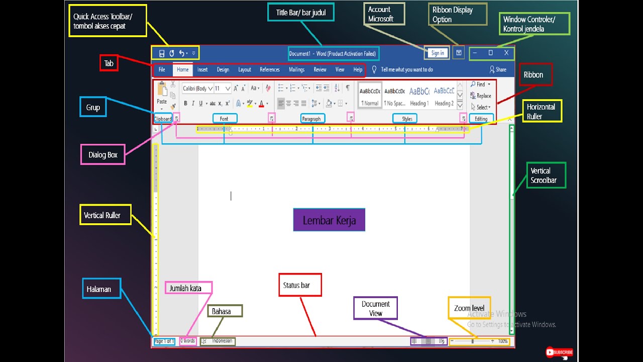Image resolution: width=643 pixels, height=362 pixels.
Task: Open Change Case Aa dropdown
Action: point(255,88)
